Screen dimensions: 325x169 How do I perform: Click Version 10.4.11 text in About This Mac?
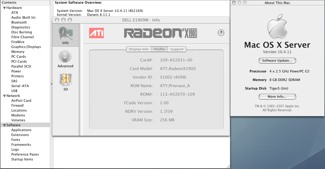click(x=277, y=52)
